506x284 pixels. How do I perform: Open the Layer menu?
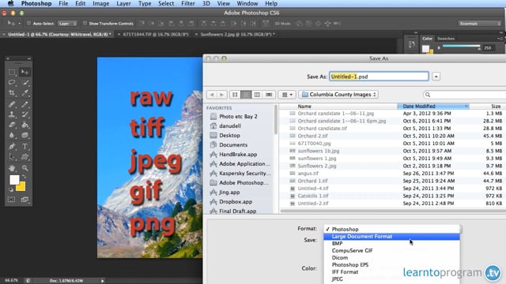[123, 3]
